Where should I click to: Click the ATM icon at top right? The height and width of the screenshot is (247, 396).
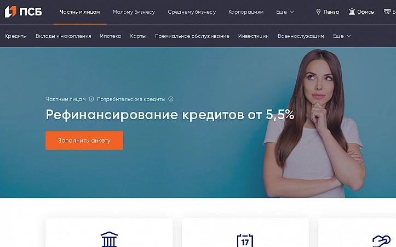387,12
